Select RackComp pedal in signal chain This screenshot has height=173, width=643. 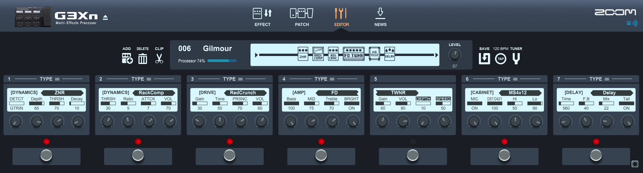coord(318,54)
